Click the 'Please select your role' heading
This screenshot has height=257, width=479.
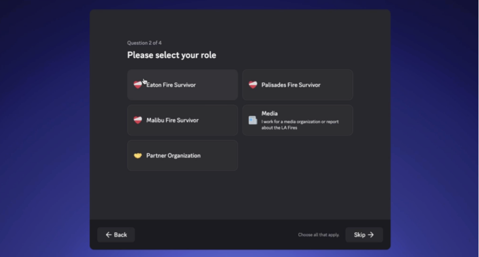pyautogui.click(x=172, y=55)
